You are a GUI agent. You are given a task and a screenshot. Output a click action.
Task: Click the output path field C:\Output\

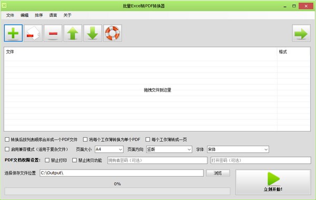[x=122, y=173]
